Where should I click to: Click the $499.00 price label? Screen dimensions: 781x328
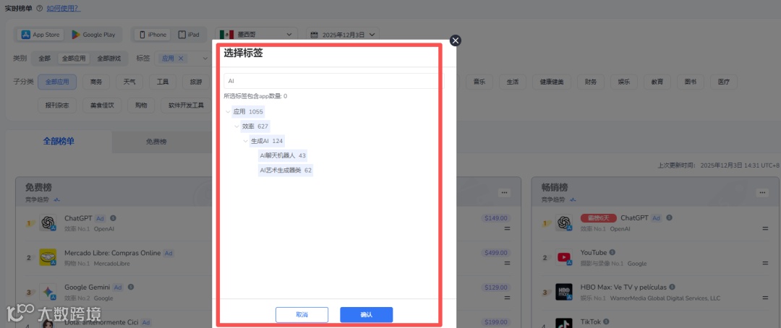tap(497, 253)
